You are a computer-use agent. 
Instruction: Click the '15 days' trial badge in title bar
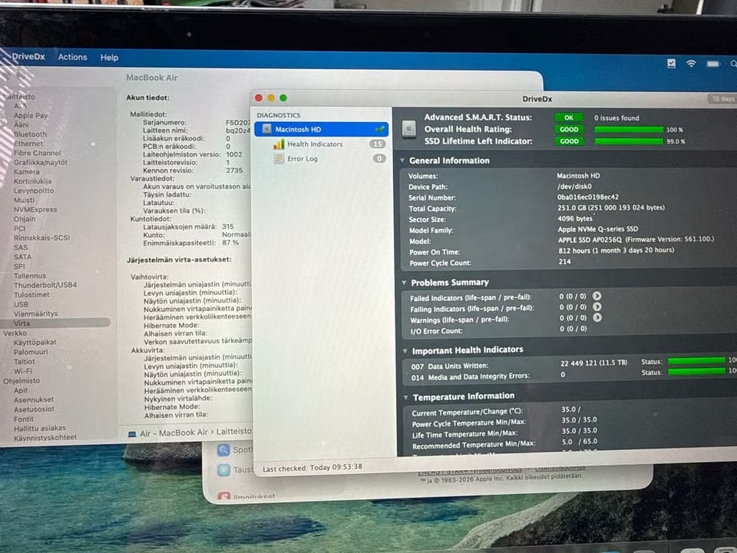click(722, 99)
